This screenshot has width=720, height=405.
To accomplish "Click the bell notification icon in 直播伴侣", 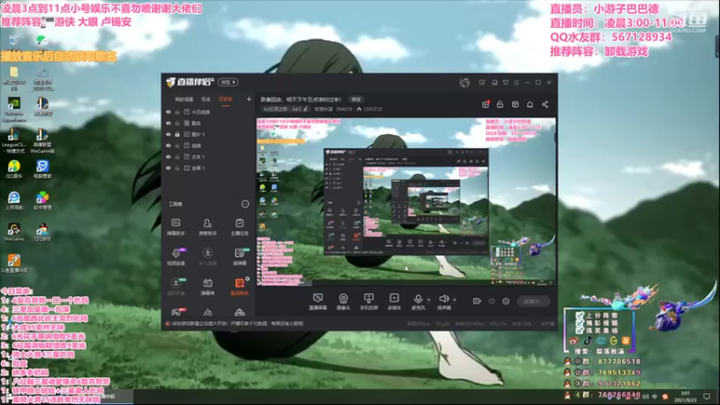I will (x=530, y=104).
